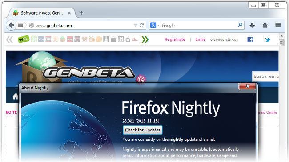Click the teddy bear site icon
Image resolution: width=289 pixels, height=162 pixels.
pos(84,39)
